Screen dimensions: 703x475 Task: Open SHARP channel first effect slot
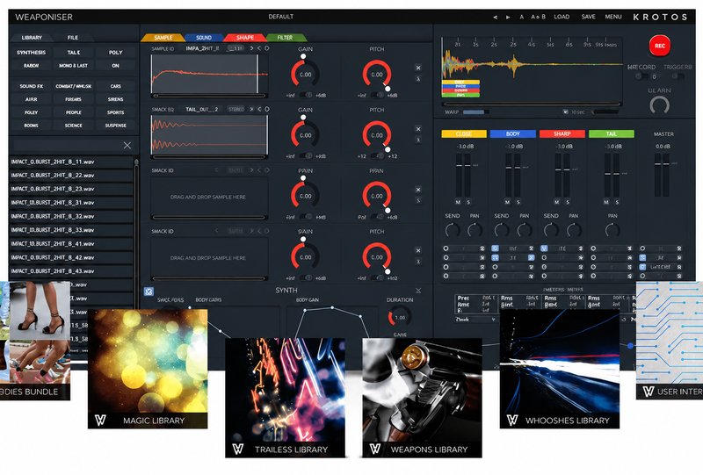click(x=562, y=248)
